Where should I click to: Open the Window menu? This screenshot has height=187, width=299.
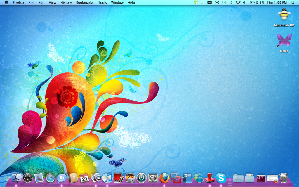click(x=117, y=2)
